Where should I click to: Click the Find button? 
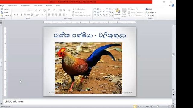149,9
